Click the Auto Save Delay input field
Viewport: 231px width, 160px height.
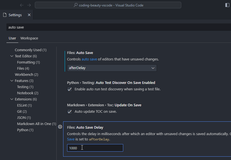[x=95, y=148]
